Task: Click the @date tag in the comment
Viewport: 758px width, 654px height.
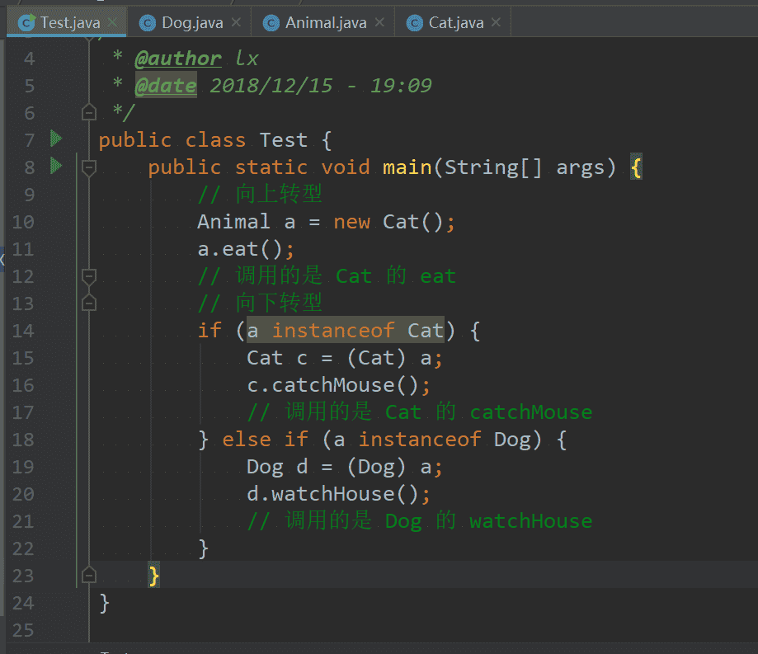Action: point(165,86)
